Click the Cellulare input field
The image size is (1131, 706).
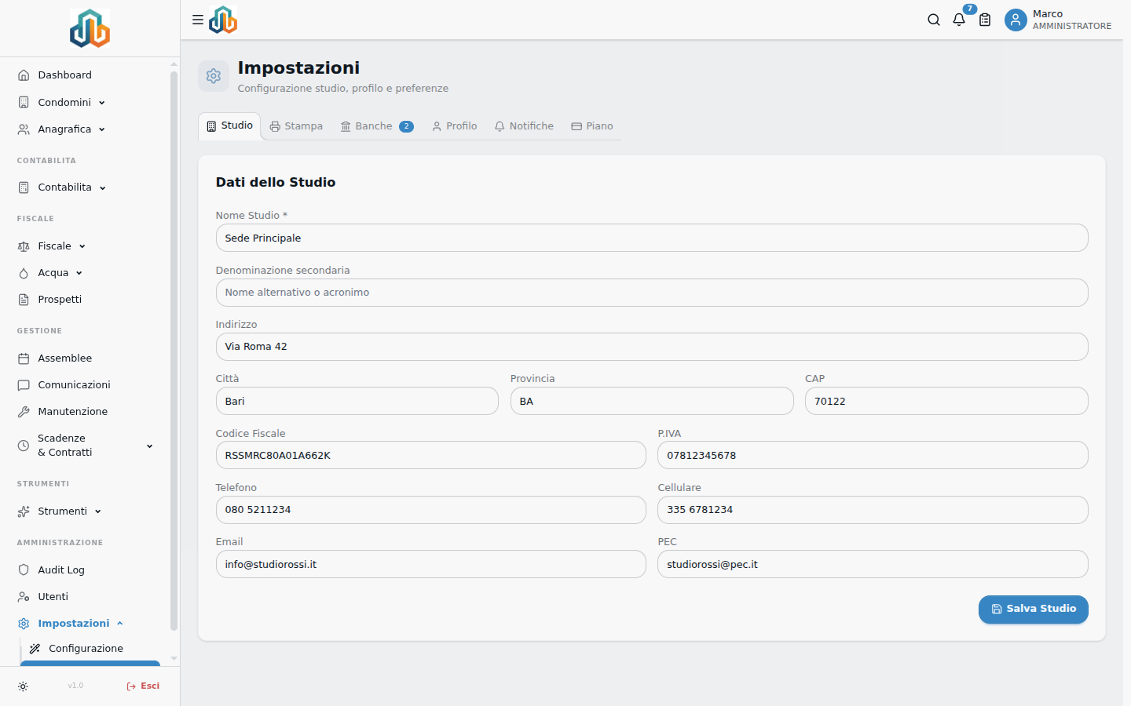[x=873, y=510]
